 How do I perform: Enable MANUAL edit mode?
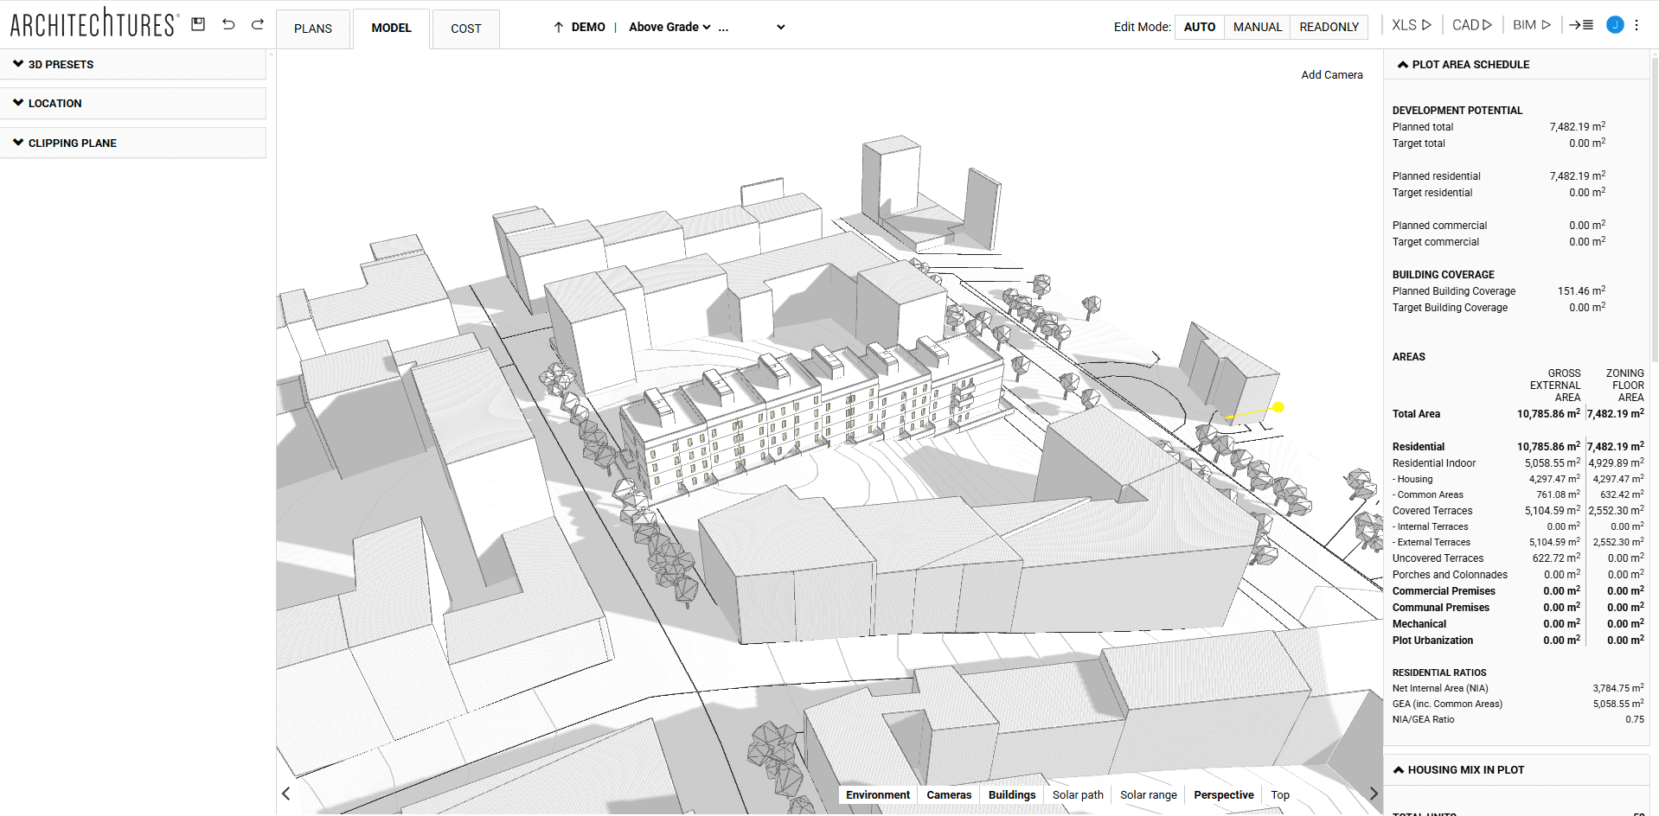[1256, 27]
